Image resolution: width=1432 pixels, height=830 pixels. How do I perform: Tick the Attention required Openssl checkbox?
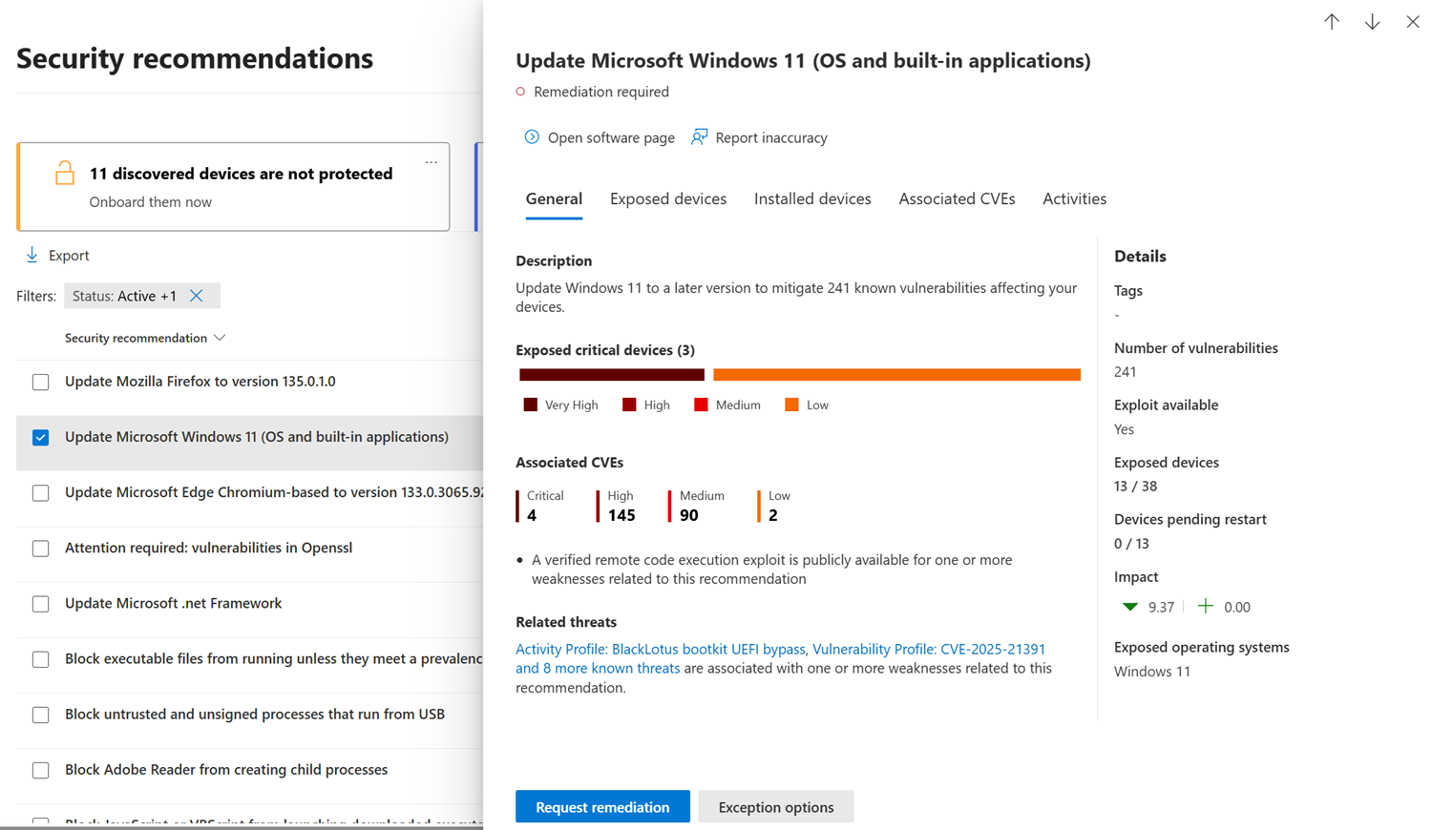41,549
